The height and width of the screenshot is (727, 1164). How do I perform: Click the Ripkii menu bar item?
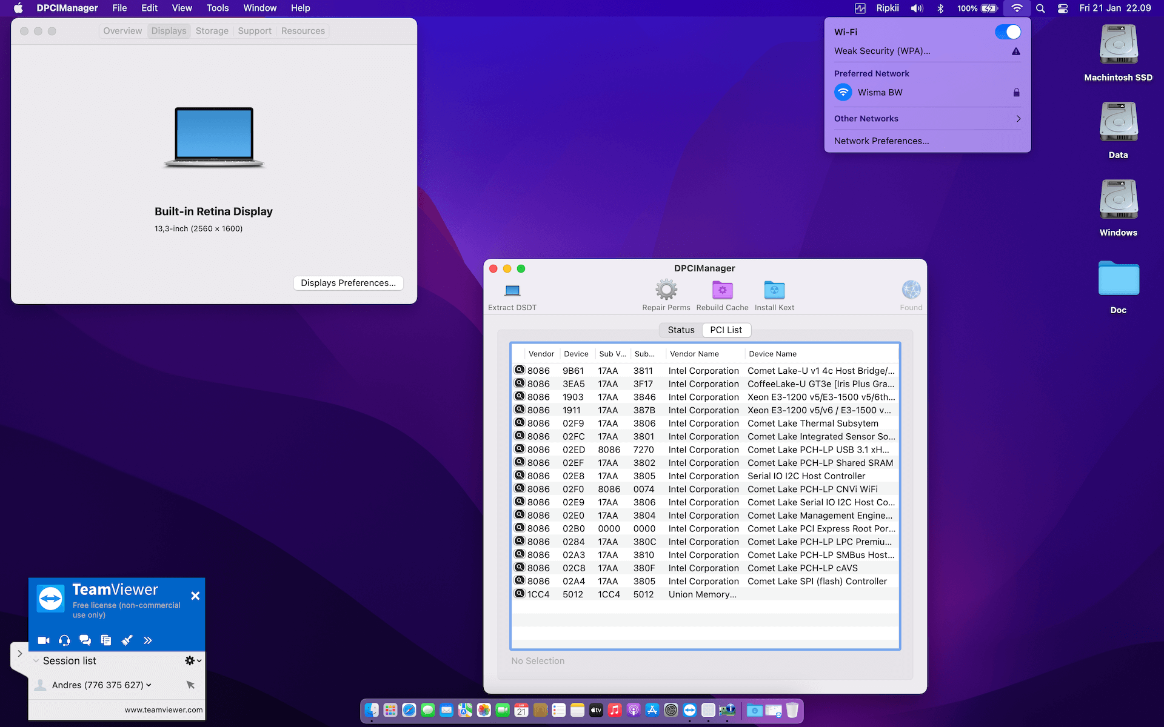(x=888, y=8)
